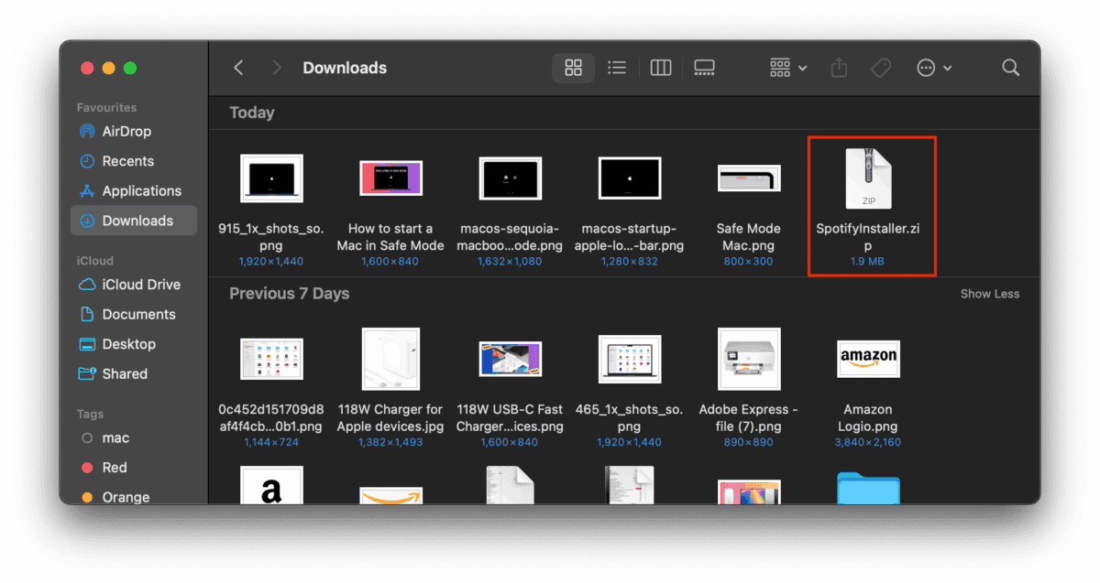Switch to column view
This screenshot has width=1100, height=583.
[x=660, y=68]
